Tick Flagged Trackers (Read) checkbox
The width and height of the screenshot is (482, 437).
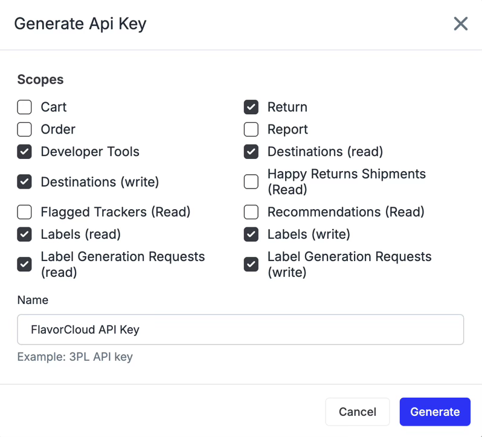click(24, 212)
